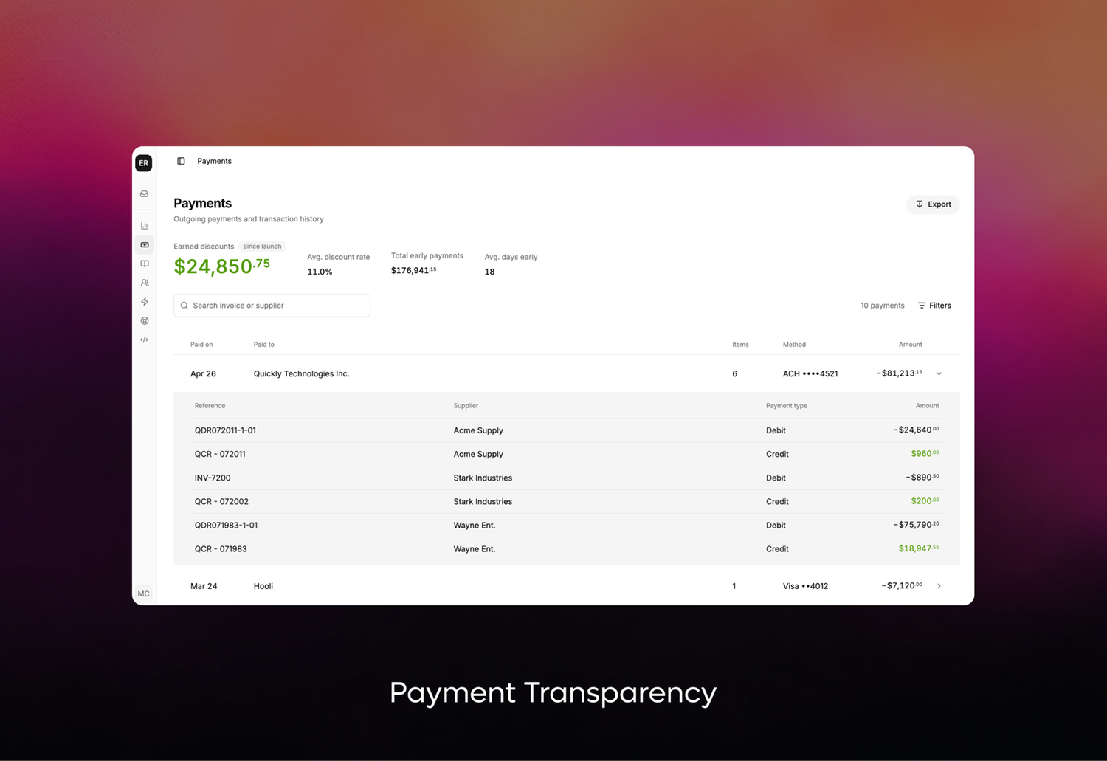Click reference QDR071983-1-01
Image resolution: width=1107 pixels, height=761 pixels.
pyautogui.click(x=226, y=526)
